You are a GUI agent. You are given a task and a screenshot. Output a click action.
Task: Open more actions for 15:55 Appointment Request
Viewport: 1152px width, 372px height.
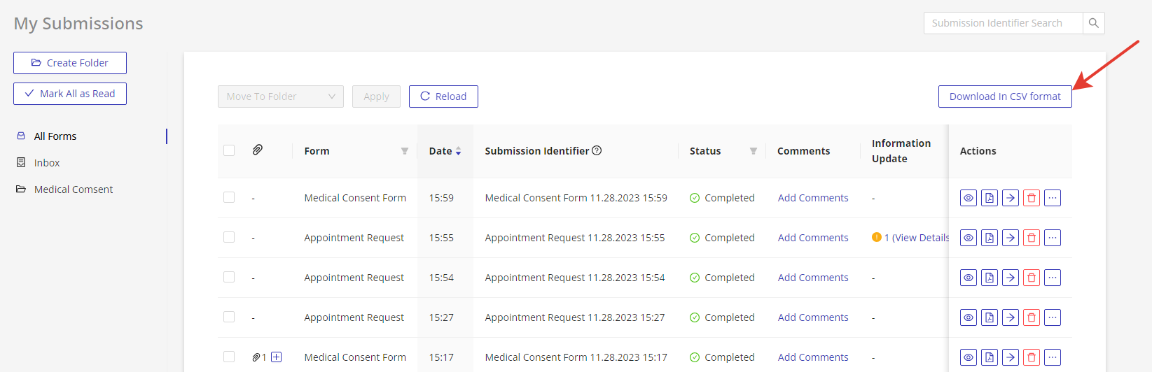[1053, 238]
